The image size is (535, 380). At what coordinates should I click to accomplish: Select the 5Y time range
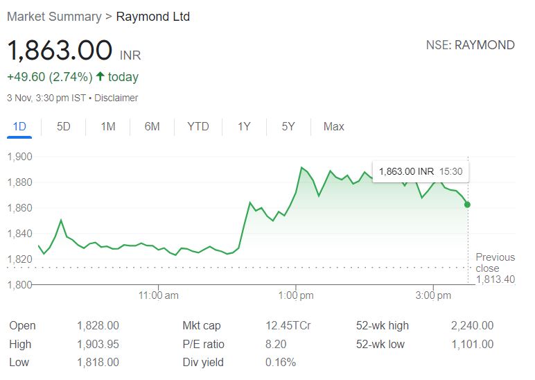point(288,126)
